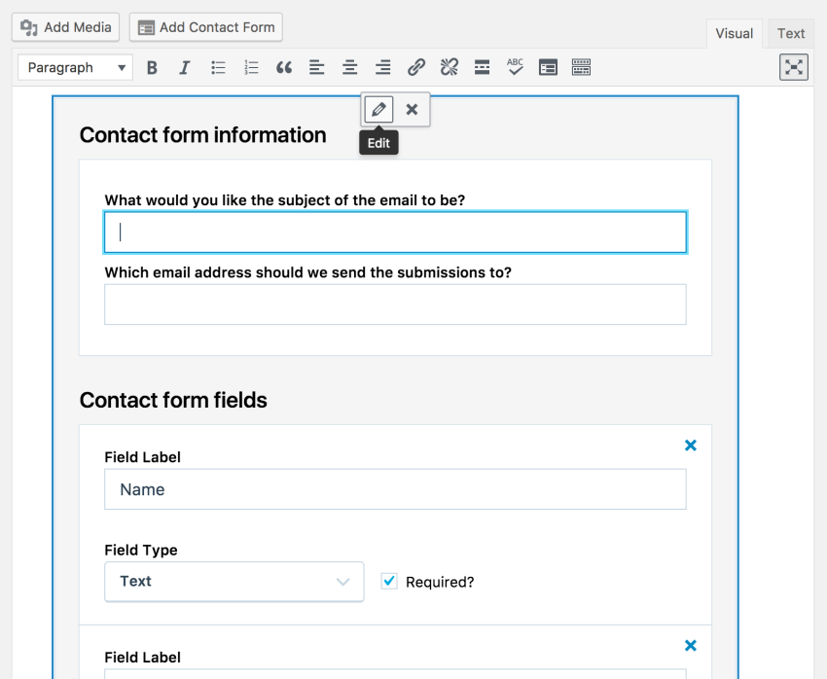827x679 pixels.
Task: Select the Visual tab
Action: pos(734,33)
